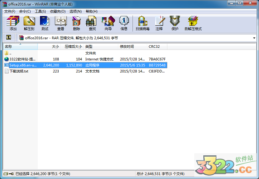Click the globe icon of 3322软件站 shortcut

pos(6,59)
